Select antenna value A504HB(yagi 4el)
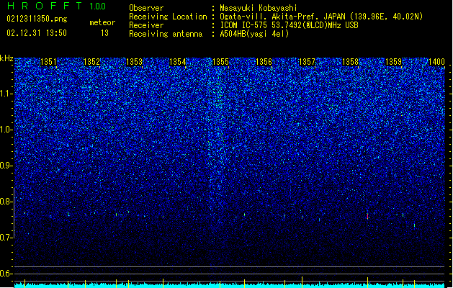 point(254,34)
